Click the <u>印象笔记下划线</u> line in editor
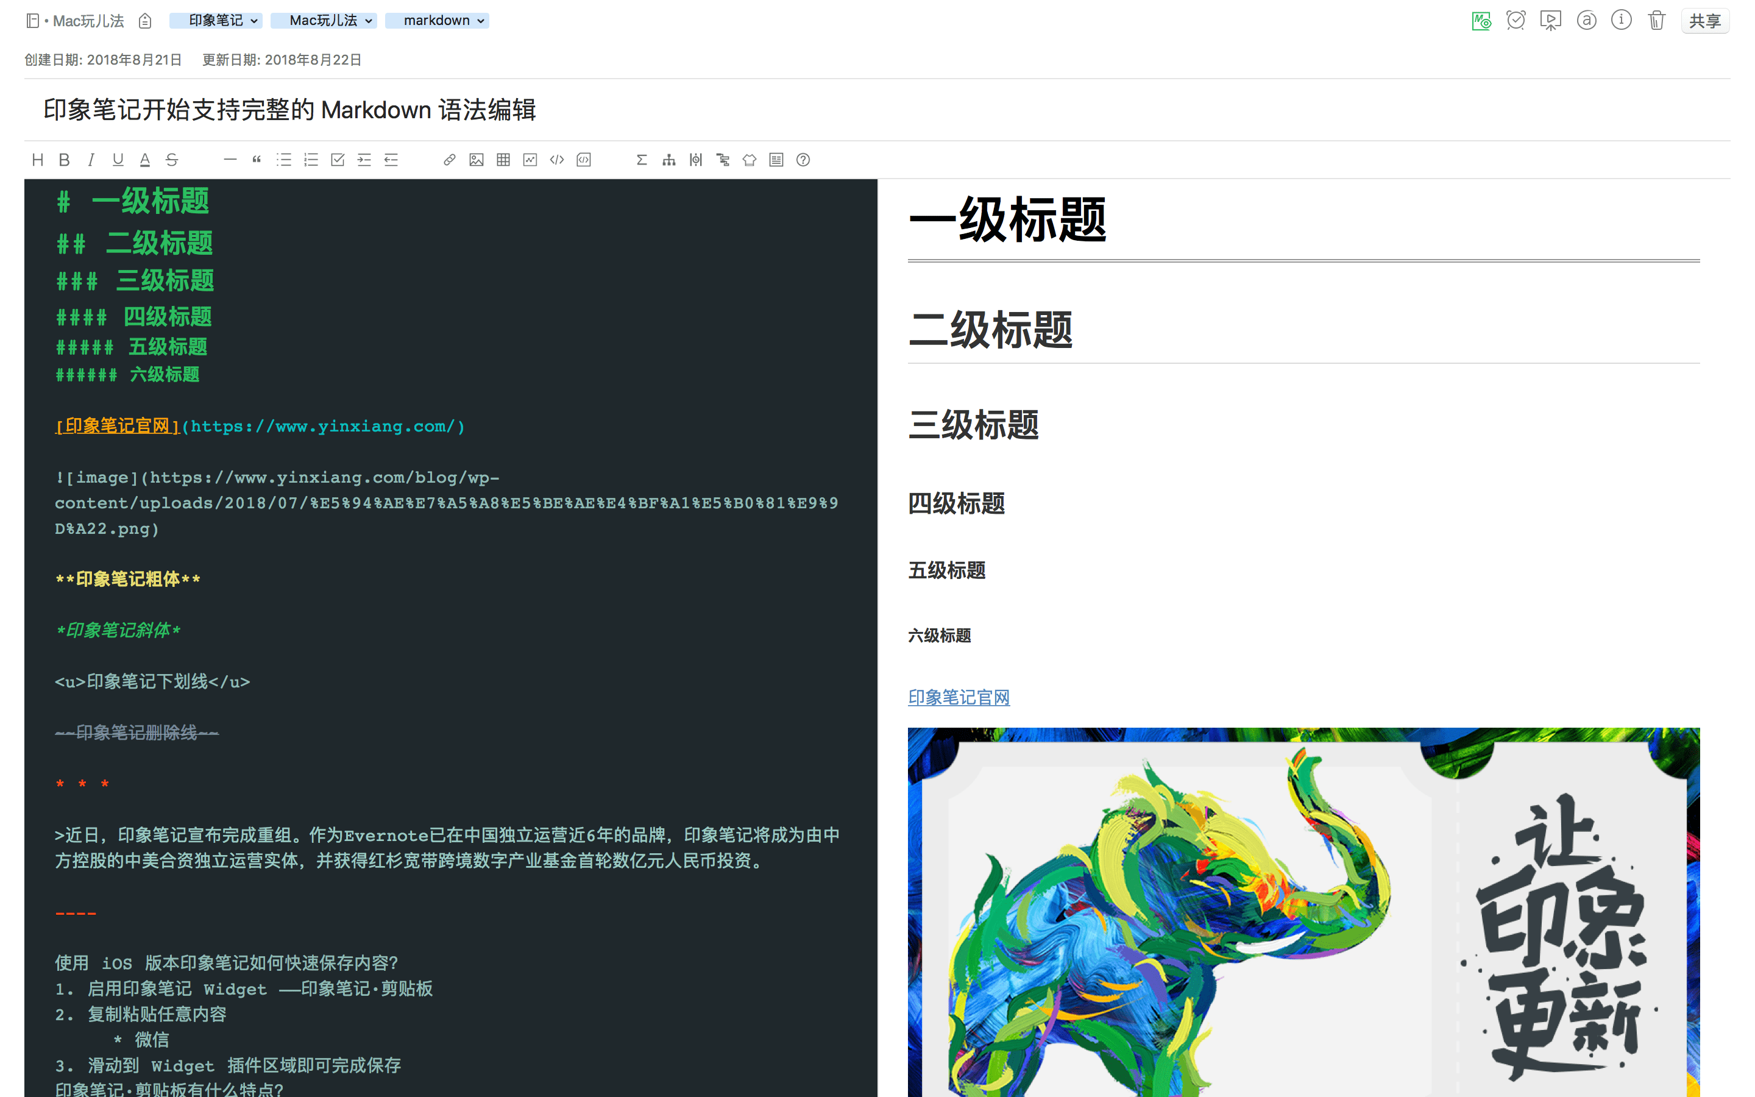The width and height of the screenshot is (1755, 1097). tap(152, 681)
